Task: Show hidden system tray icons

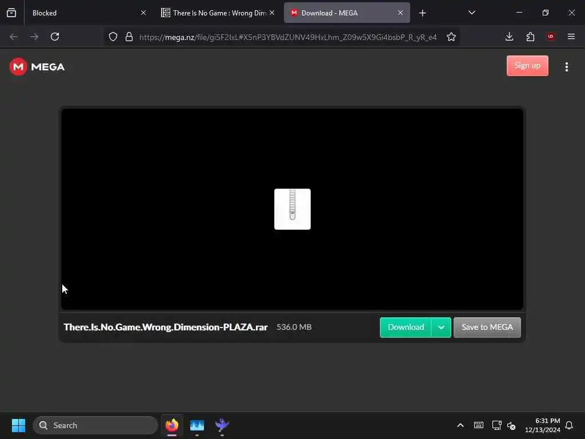Action: 460,425
